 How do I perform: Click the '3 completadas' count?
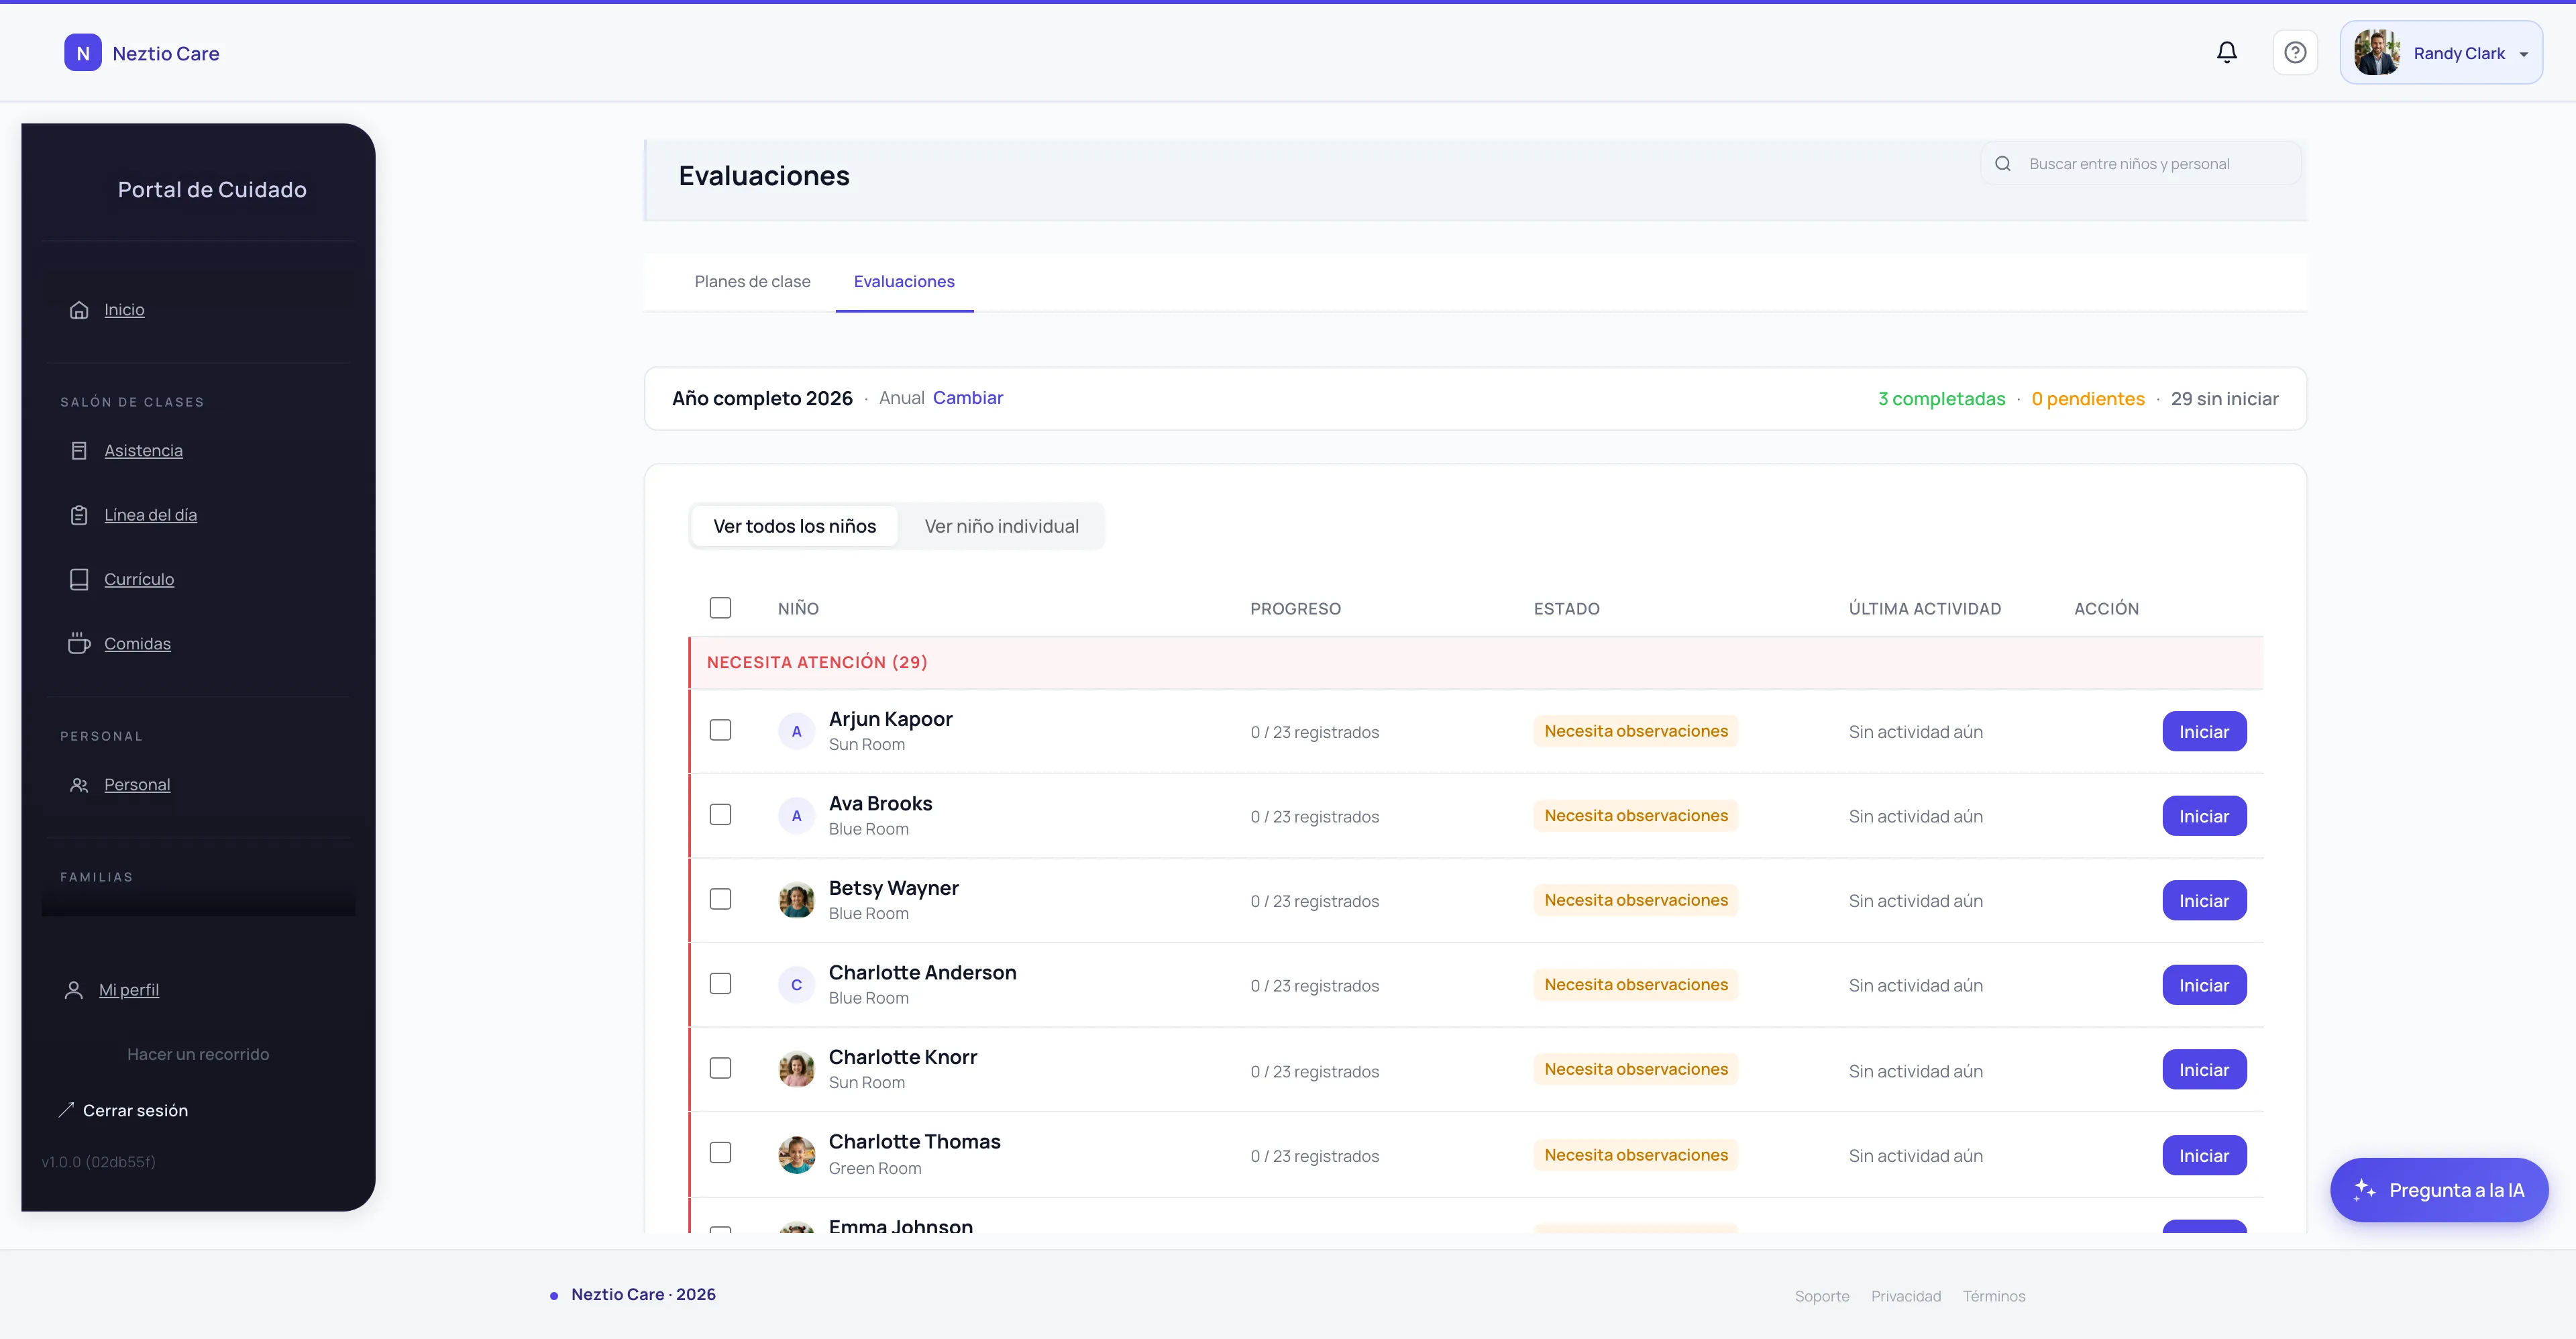[1941, 399]
